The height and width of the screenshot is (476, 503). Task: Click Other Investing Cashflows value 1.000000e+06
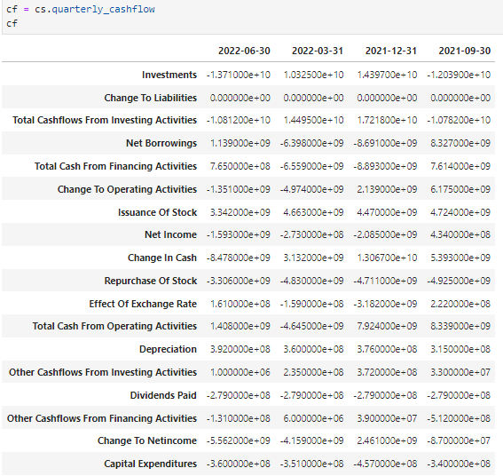pyautogui.click(x=240, y=372)
